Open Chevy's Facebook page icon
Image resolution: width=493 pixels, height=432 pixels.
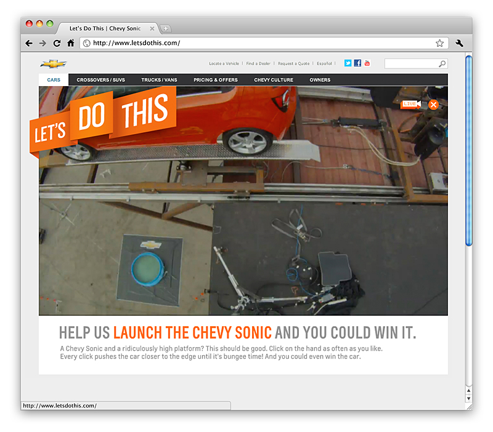click(357, 63)
